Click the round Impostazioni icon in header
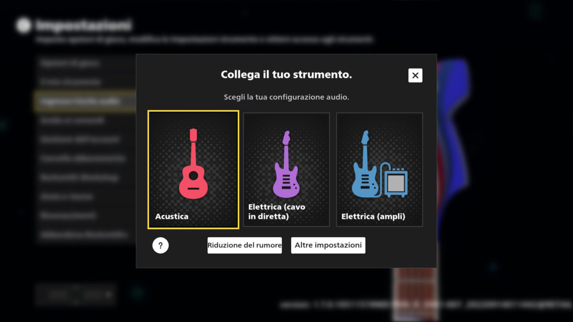 point(23,25)
